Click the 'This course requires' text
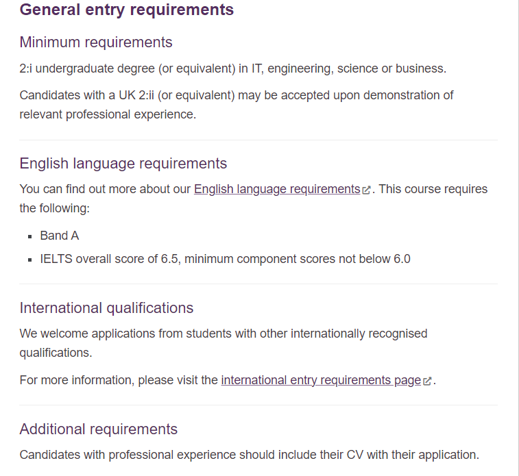 (x=433, y=189)
